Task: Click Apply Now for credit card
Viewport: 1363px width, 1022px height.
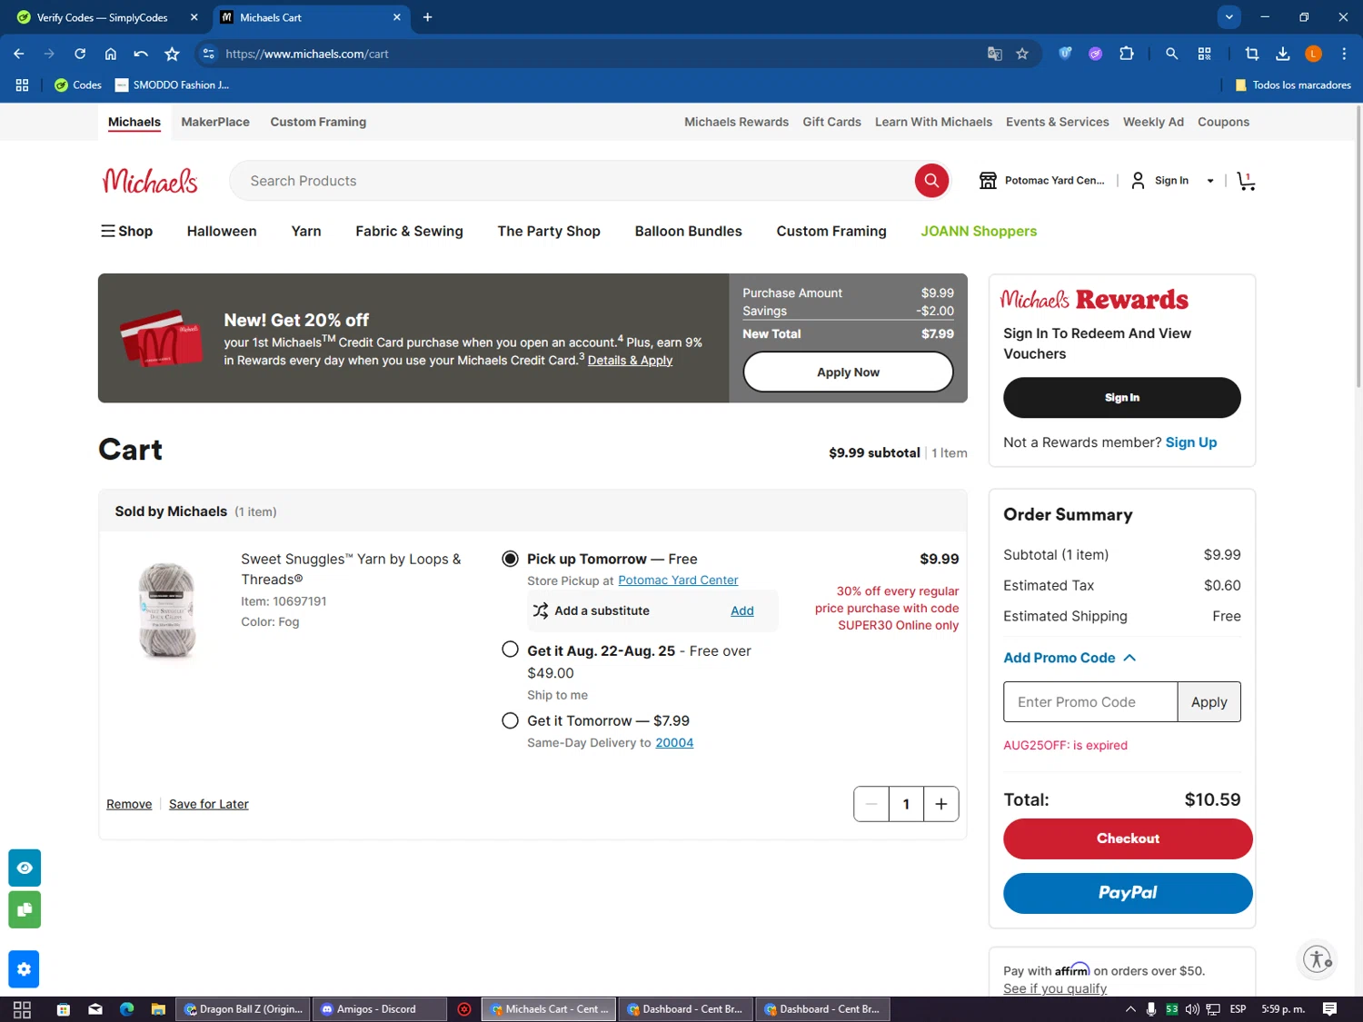Action: pos(848,372)
